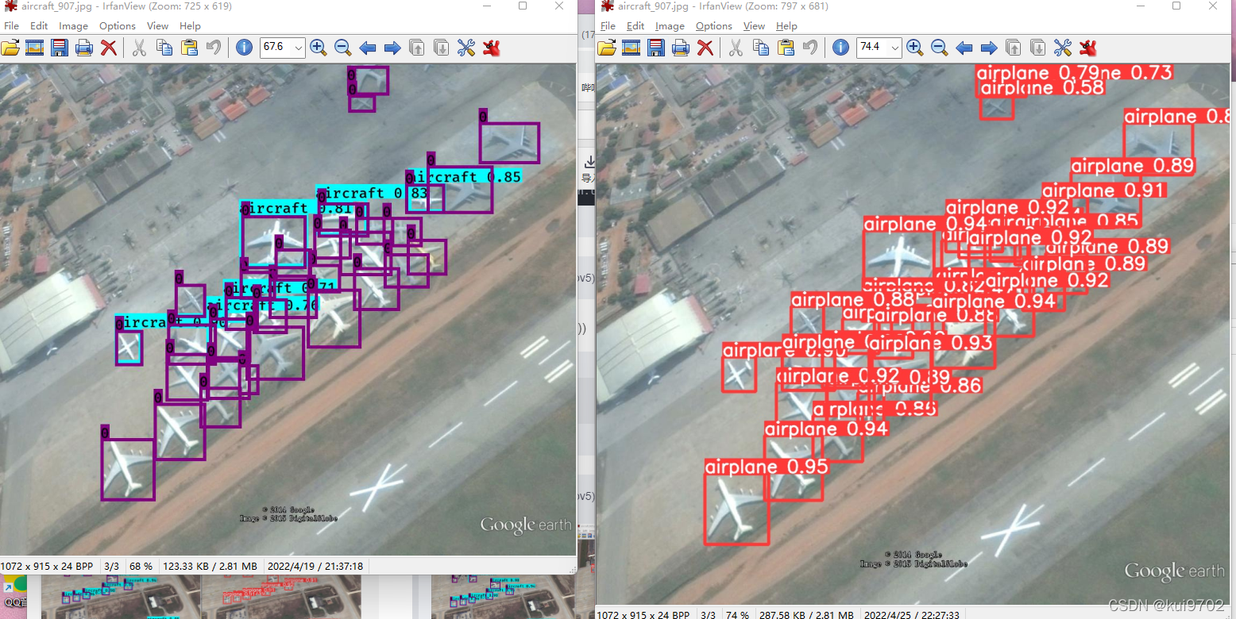Click status text "74 %" in right window
Image resolution: width=1236 pixels, height=619 pixels.
[737, 615]
